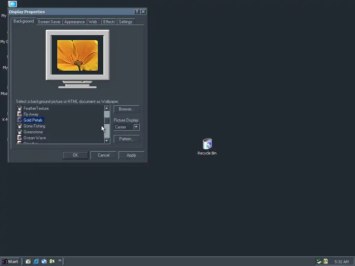Select Greenstone wallpaper
355x266 pixels.
[x=33, y=132]
